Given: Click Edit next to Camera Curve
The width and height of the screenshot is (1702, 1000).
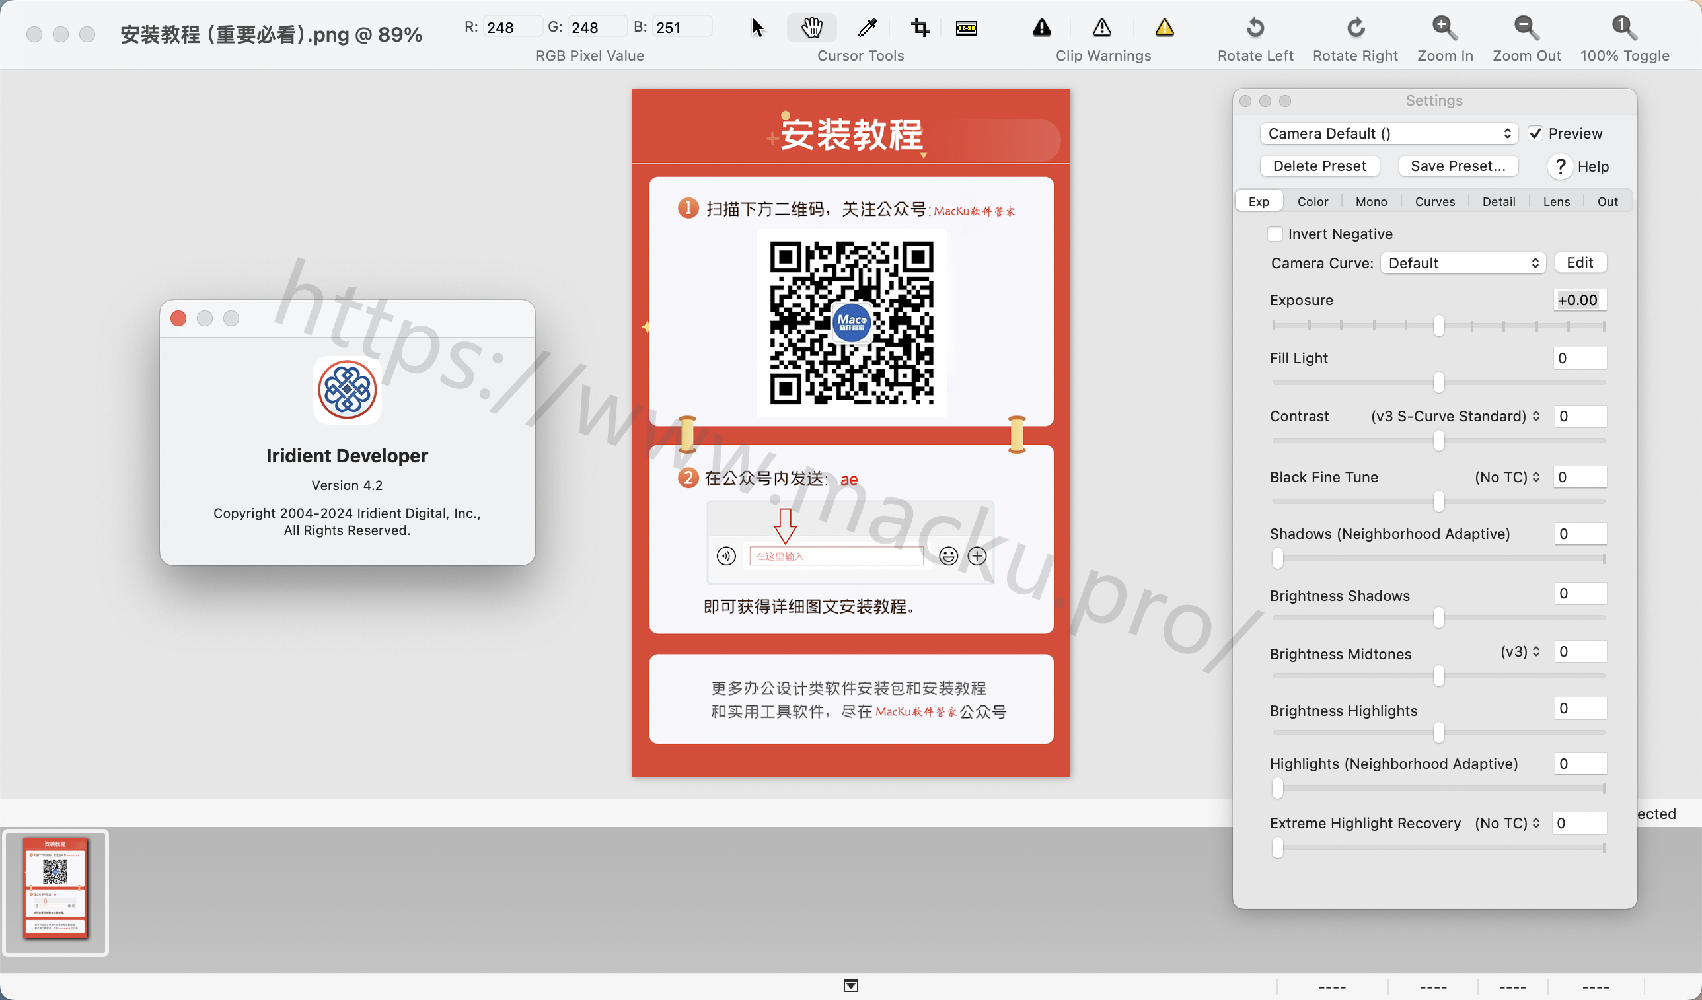Looking at the screenshot, I should tap(1580, 262).
